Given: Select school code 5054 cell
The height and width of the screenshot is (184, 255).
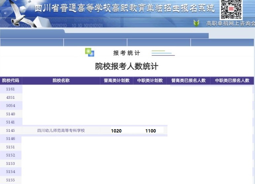Looking at the screenshot, I should click(x=11, y=105).
